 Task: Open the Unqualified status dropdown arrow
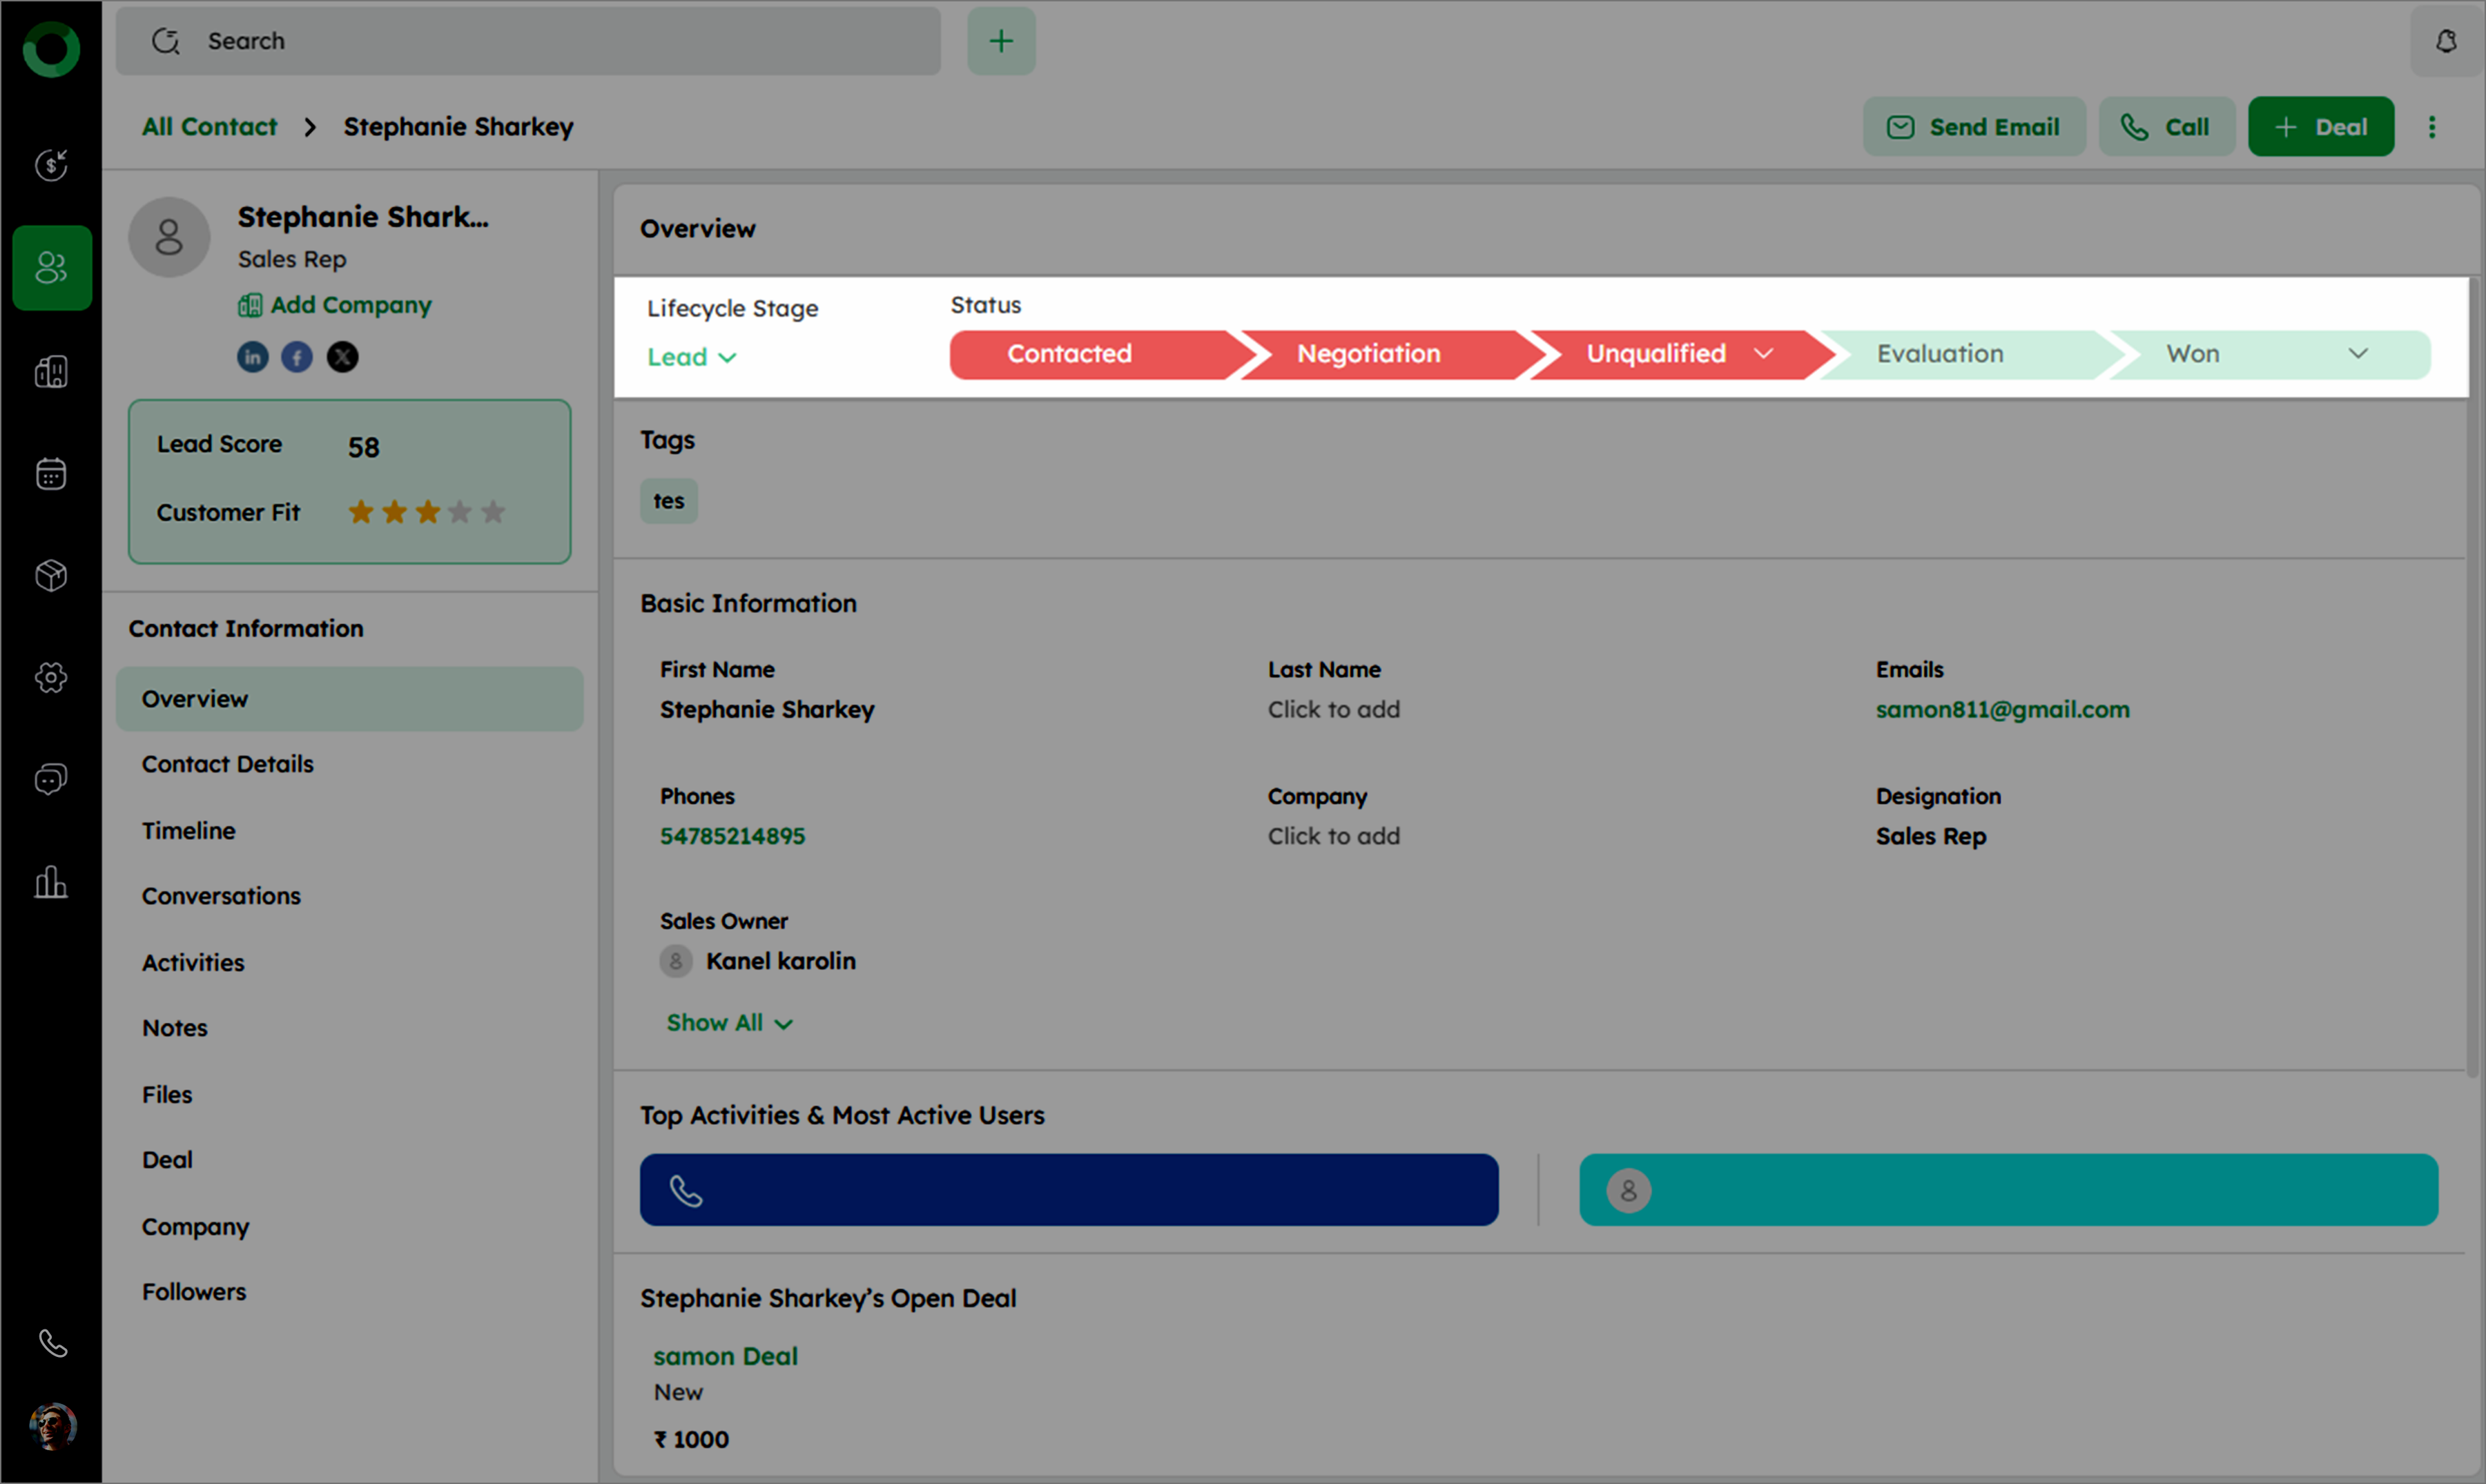[x=1764, y=354]
